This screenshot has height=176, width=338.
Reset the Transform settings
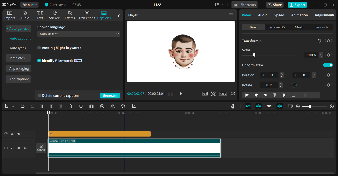(x=319, y=41)
